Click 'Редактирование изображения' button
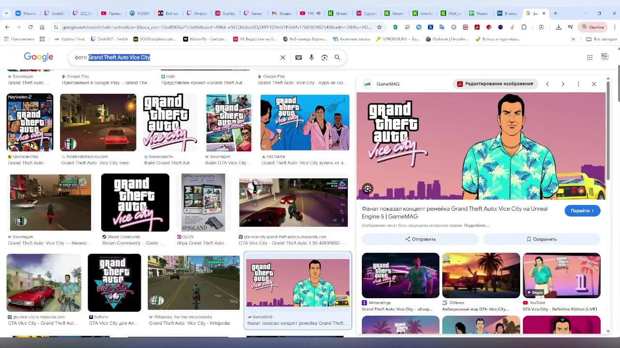Image resolution: width=620 pixels, height=348 pixels. (x=495, y=84)
